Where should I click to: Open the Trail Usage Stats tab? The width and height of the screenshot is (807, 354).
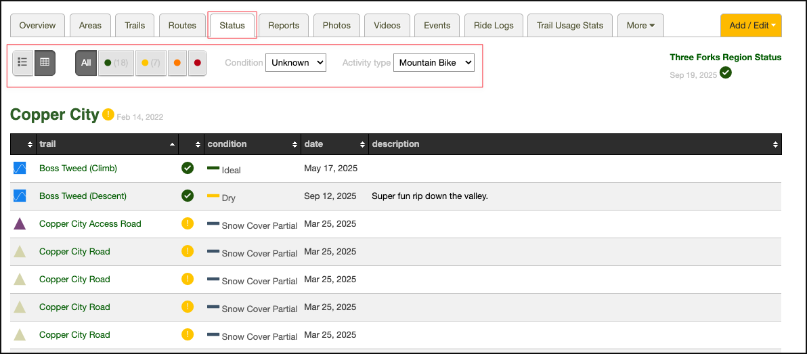(569, 26)
